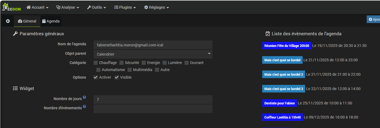Open the Réglages menu
This screenshot has width=380, height=128.
[157, 7]
